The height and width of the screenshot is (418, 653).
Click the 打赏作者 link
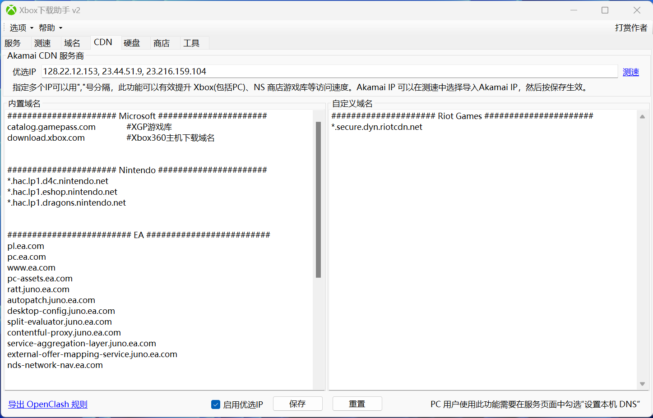point(631,28)
